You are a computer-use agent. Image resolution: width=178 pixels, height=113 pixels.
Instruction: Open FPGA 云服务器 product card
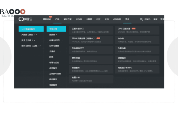point(91,40)
